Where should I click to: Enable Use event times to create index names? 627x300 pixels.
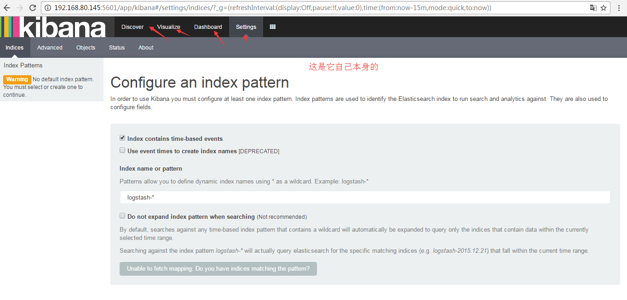point(122,150)
